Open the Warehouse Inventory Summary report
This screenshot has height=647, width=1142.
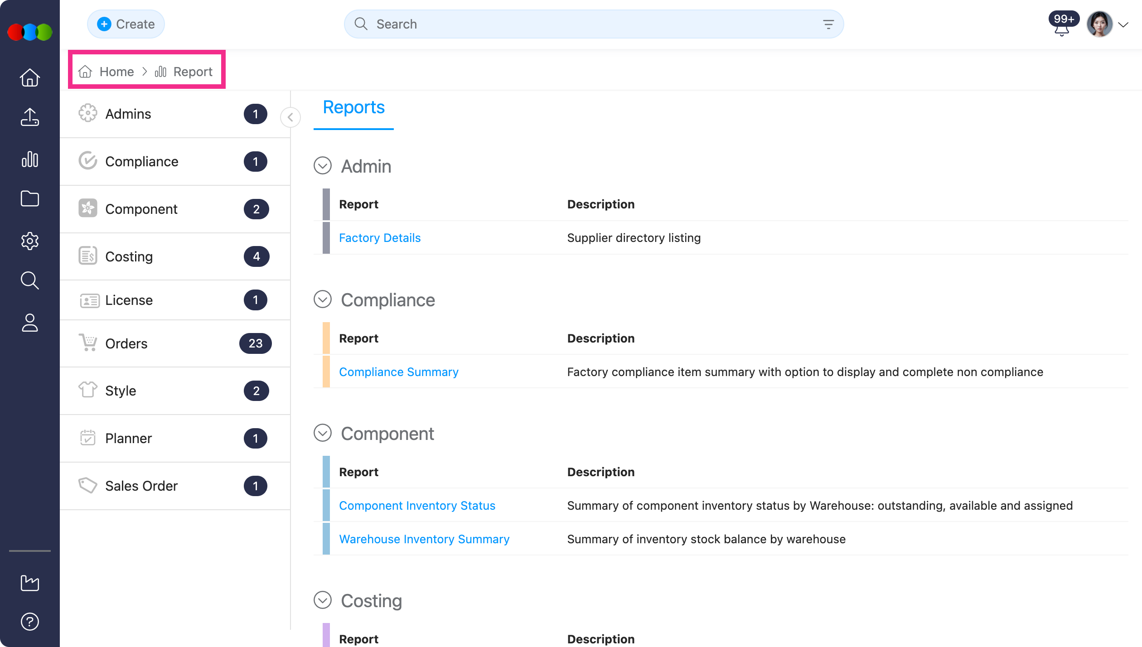tap(424, 539)
